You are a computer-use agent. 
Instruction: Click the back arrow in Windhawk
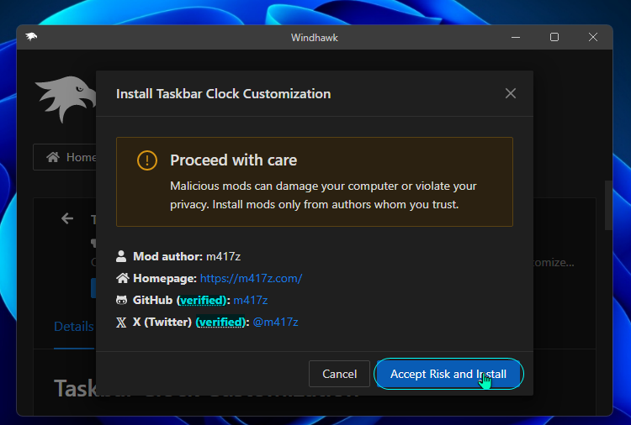pos(67,218)
